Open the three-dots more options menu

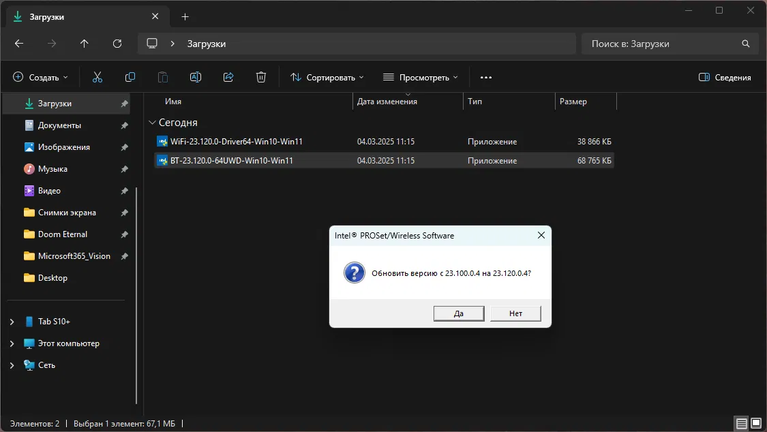(x=485, y=77)
